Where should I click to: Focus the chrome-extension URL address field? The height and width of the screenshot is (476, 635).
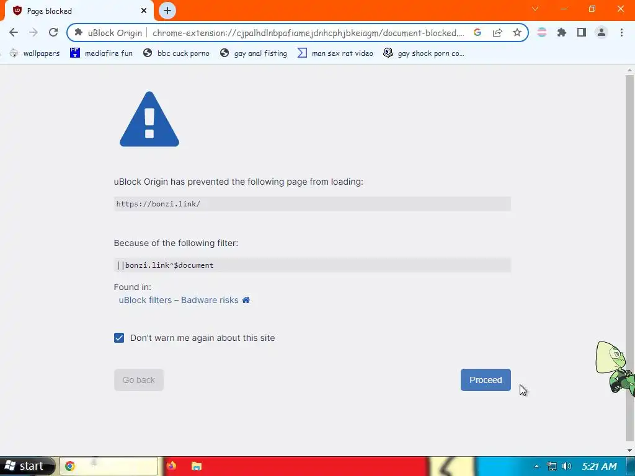pos(308,33)
